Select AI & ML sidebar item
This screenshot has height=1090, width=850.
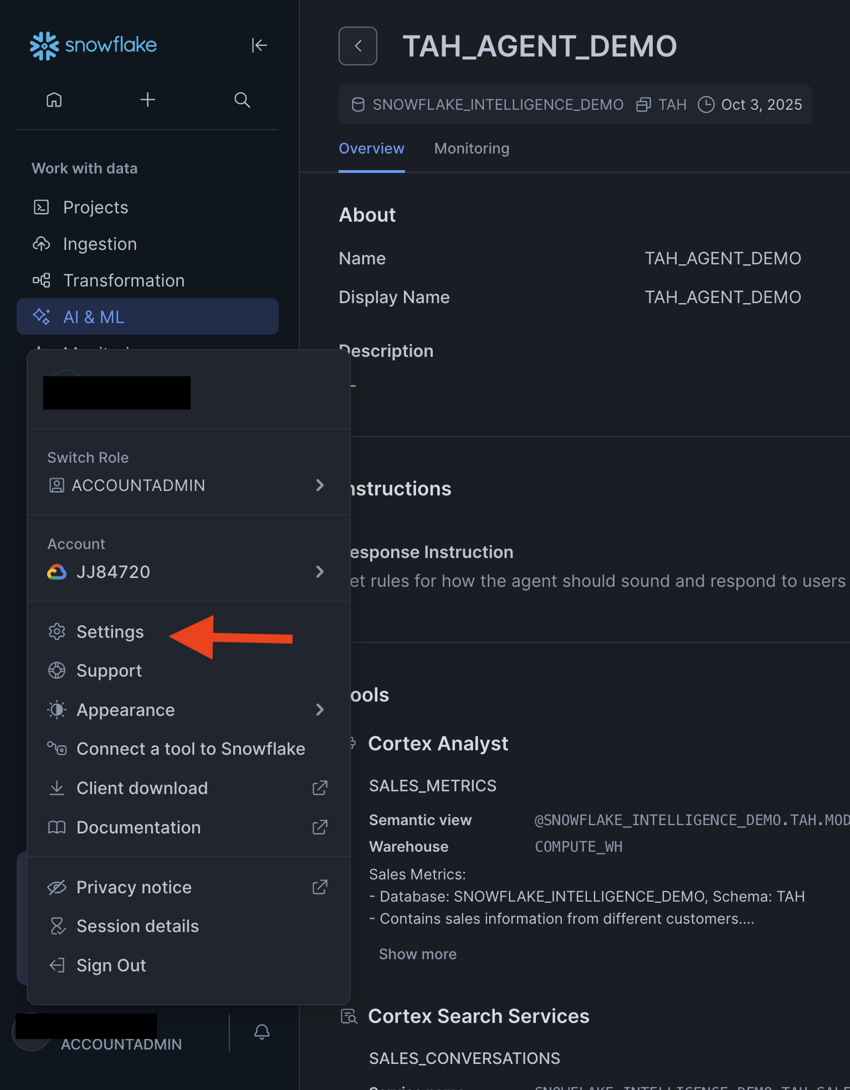pyautogui.click(x=147, y=317)
